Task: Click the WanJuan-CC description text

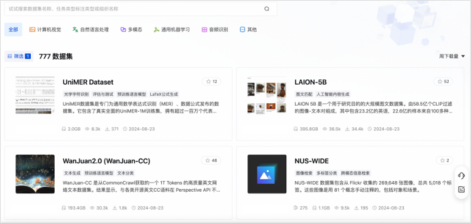Action: tap(142, 186)
